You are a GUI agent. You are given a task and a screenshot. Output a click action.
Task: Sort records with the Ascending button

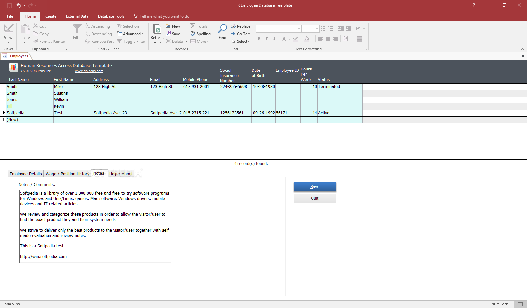(x=98, y=26)
